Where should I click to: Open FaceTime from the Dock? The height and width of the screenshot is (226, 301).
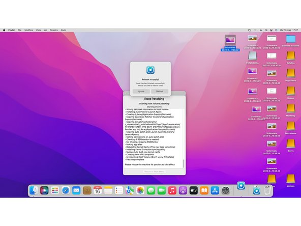click(x=162, y=190)
